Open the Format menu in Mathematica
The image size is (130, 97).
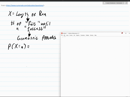(x=71, y=35)
